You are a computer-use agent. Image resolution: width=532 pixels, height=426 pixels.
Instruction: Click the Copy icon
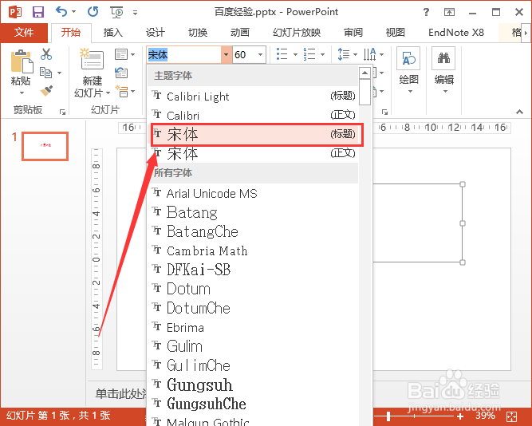click(45, 73)
